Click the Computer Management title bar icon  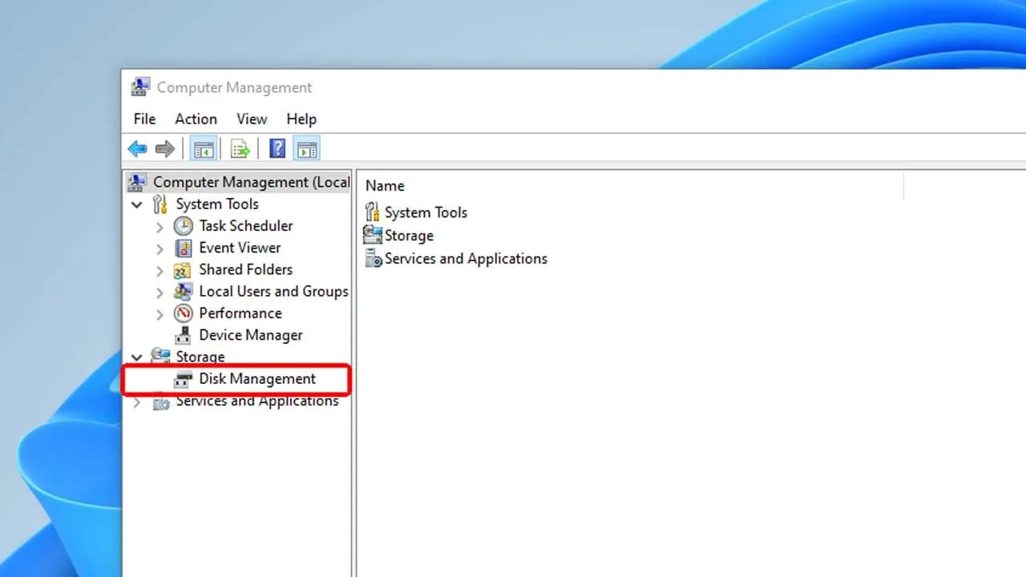[141, 87]
